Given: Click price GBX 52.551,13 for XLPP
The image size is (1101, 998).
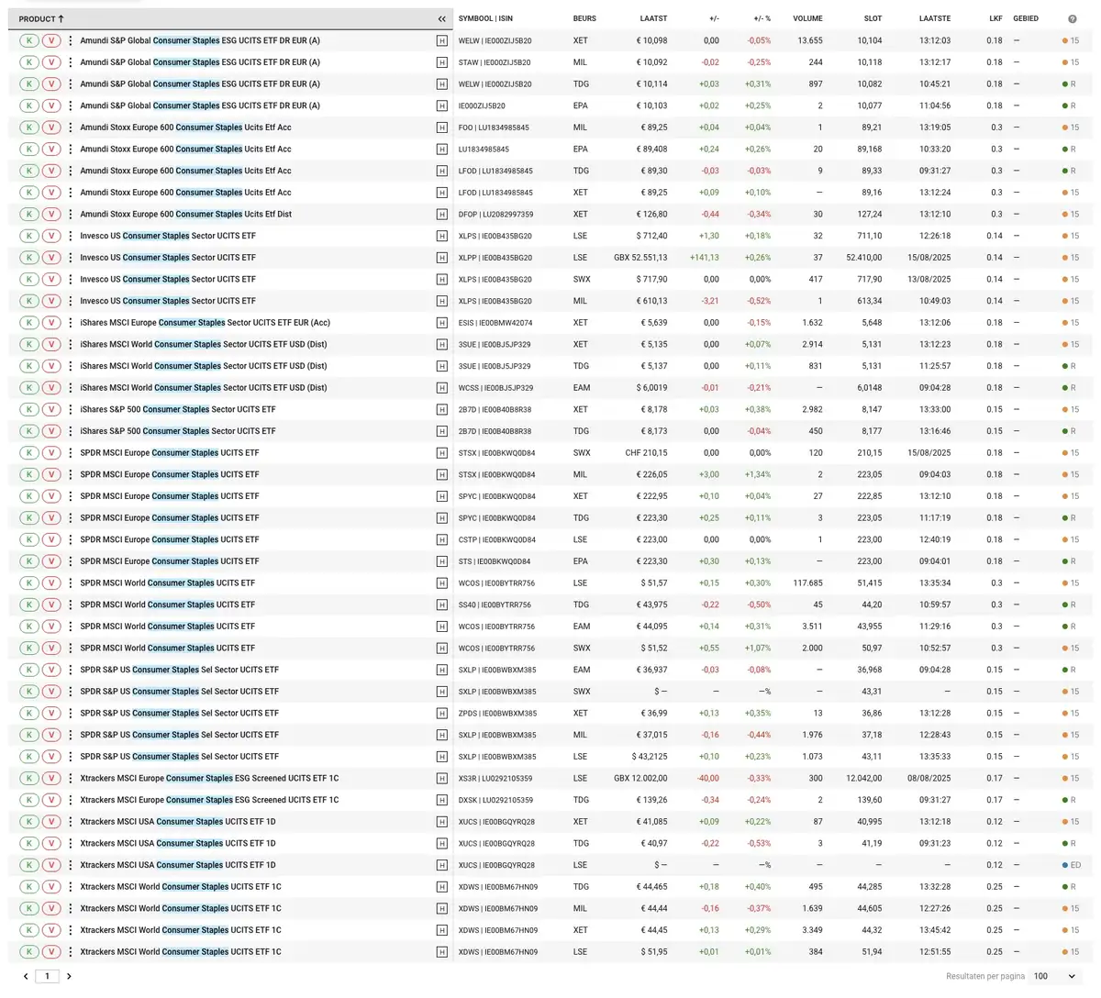Looking at the screenshot, I should [640, 258].
